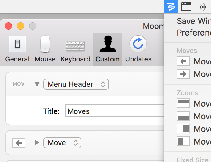The width and height of the screenshot is (211, 162).
Task: Click the Title text field containing Moves
Action: click(115, 111)
